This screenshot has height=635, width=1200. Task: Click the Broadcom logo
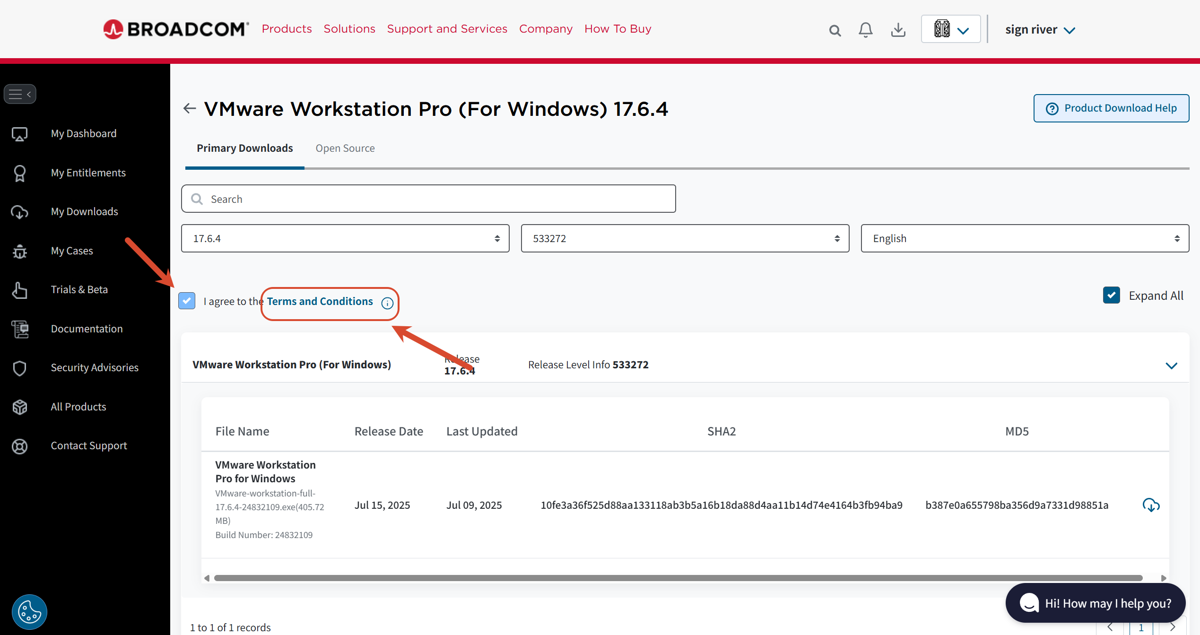coord(176,29)
